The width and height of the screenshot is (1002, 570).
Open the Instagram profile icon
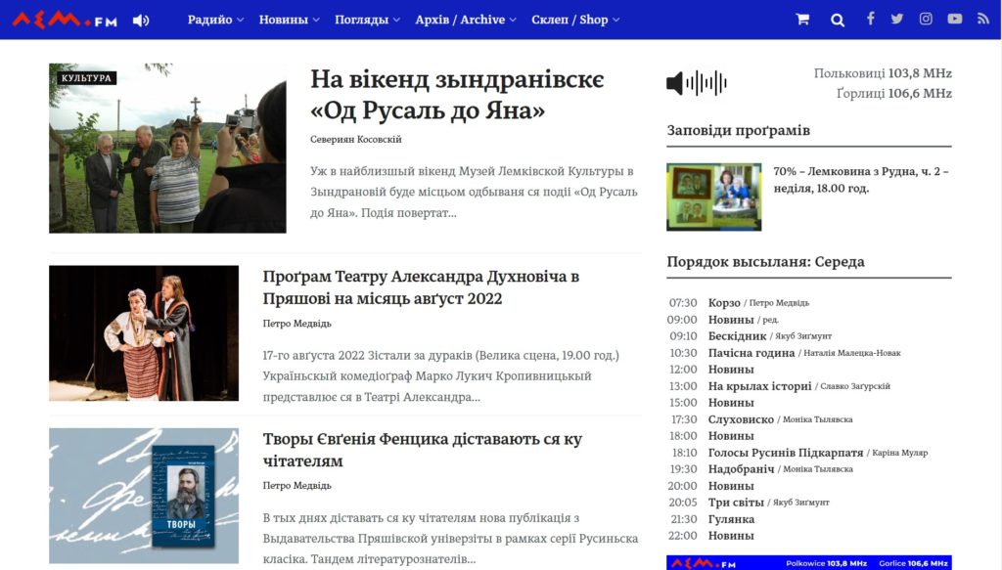point(926,19)
